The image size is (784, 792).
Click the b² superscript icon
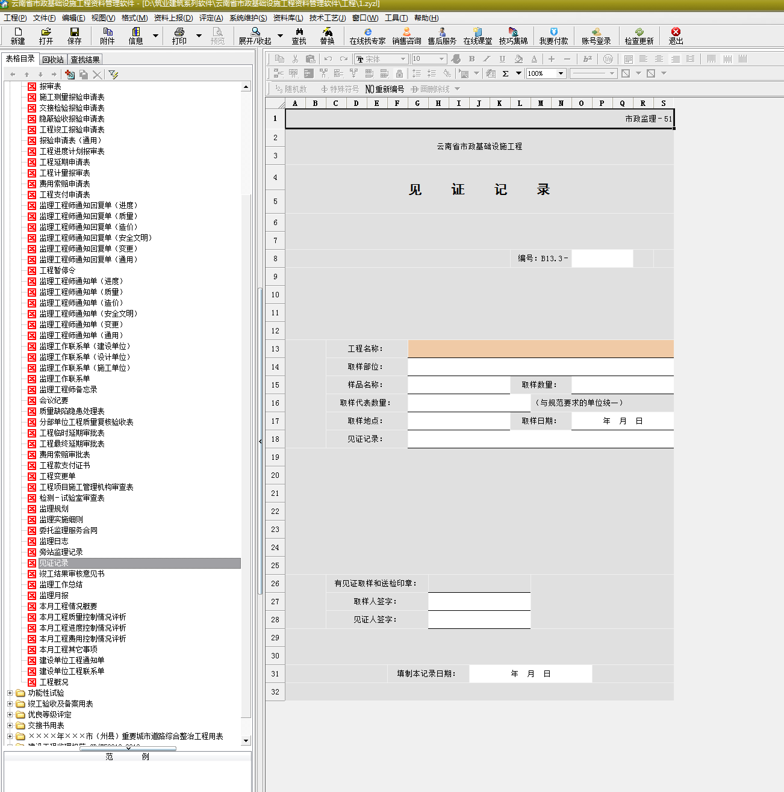pyautogui.click(x=588, y=58)
